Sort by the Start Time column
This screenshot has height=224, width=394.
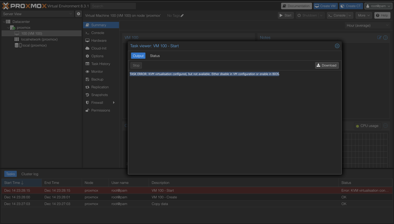[x=22, y=183]
